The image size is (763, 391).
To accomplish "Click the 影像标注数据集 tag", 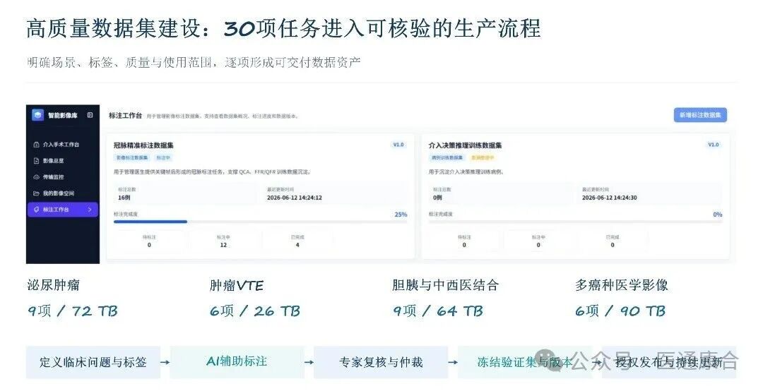I will 132,157.
